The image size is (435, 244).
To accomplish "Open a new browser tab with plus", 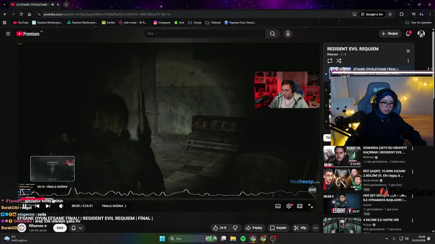I will (x=66, y=4).
